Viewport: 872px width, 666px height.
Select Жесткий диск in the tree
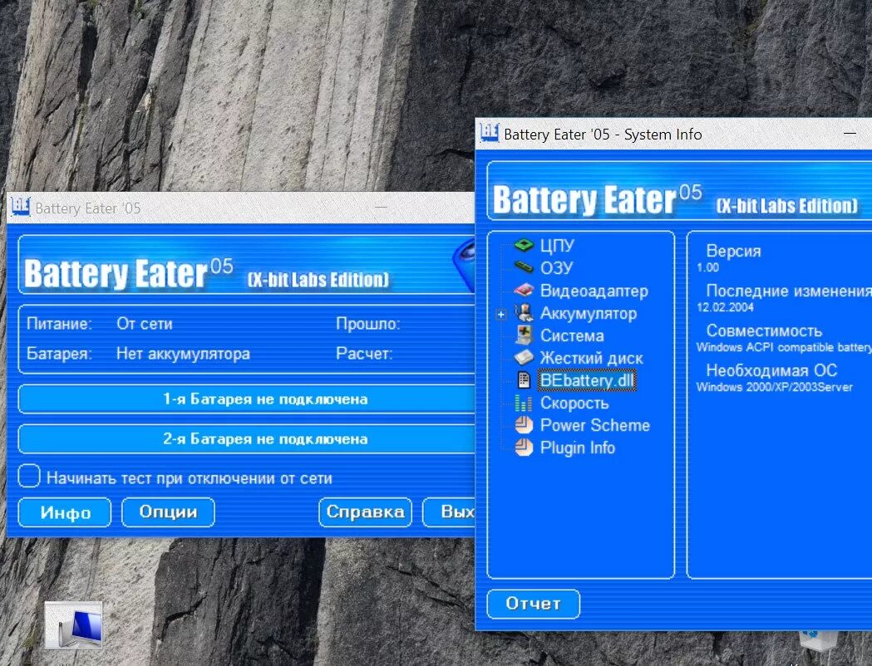click(591, 358)
